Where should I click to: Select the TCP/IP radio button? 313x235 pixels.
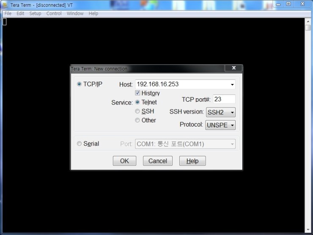(x=79, y=84)
